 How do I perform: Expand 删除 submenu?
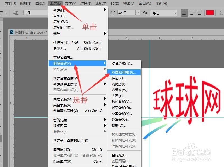click(78, 34)
